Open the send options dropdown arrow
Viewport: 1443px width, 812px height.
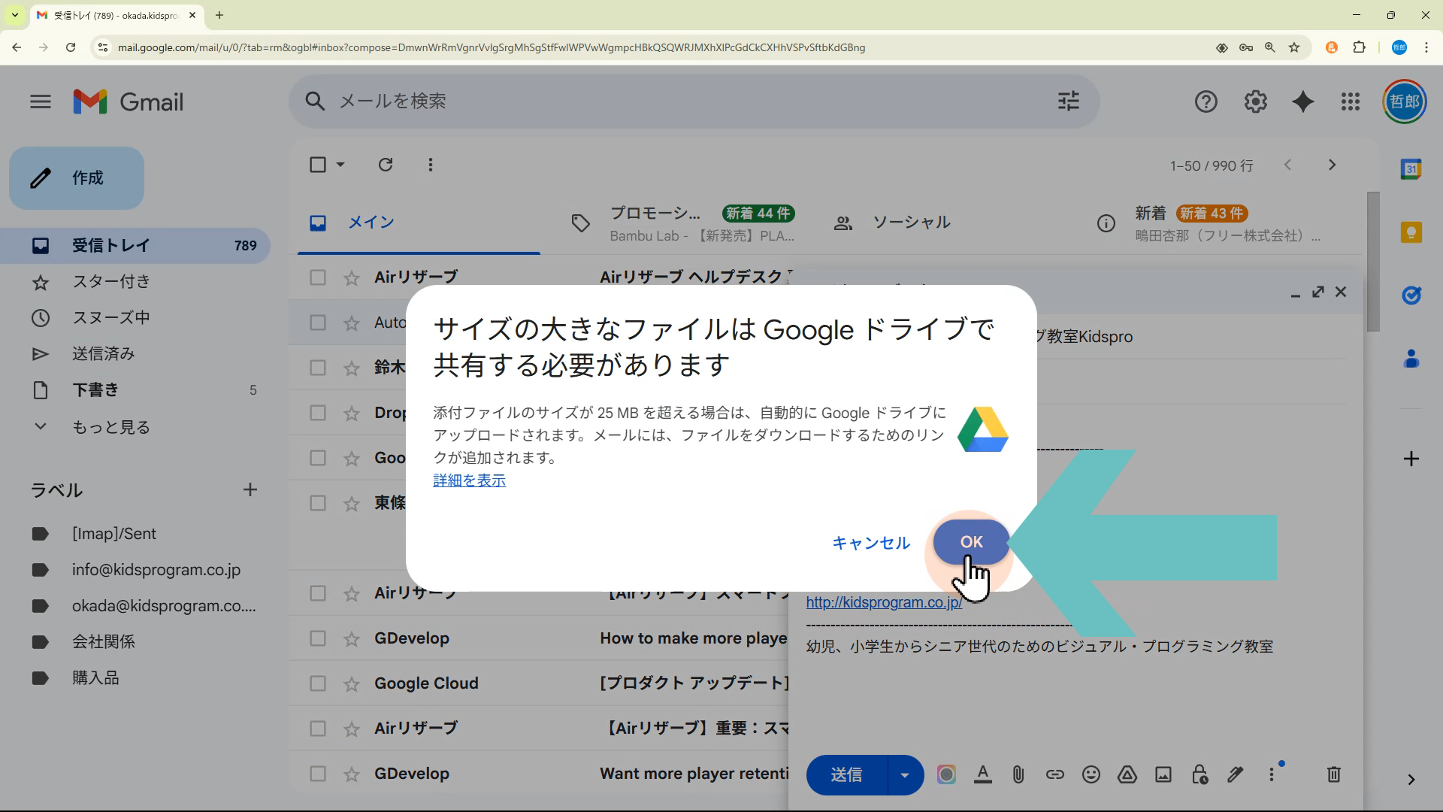(905, 774)
